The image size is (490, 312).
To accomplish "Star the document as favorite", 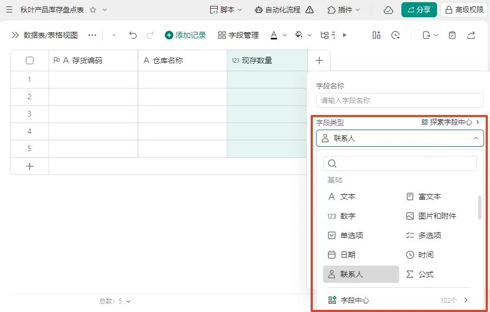I will tap(93, 10).
